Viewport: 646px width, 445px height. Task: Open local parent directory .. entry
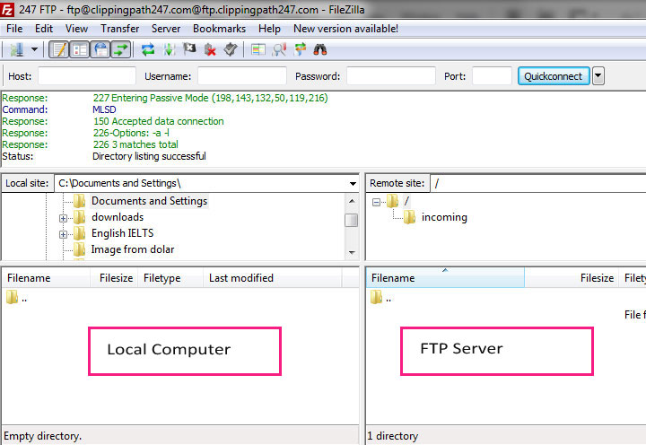[x=17, y=298]
